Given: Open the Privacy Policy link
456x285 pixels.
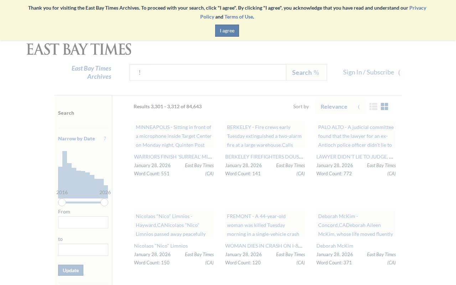Looking at the screenshot, I should 313,12.
